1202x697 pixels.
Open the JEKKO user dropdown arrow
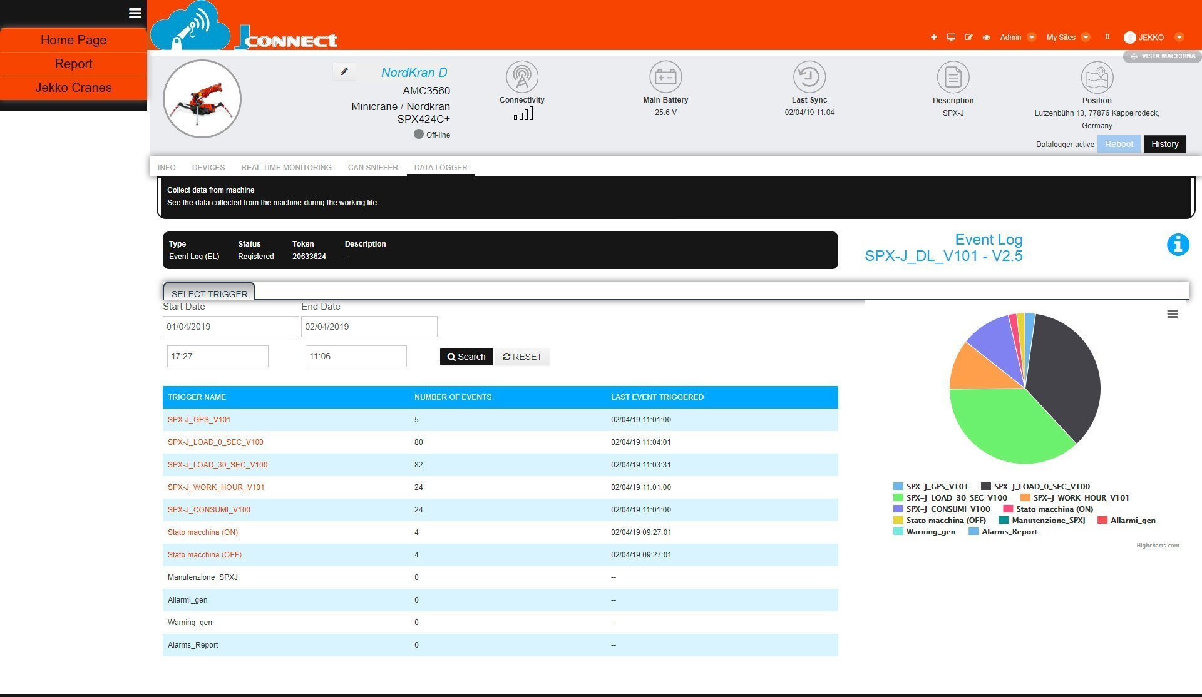click(x=1179, y=38)
